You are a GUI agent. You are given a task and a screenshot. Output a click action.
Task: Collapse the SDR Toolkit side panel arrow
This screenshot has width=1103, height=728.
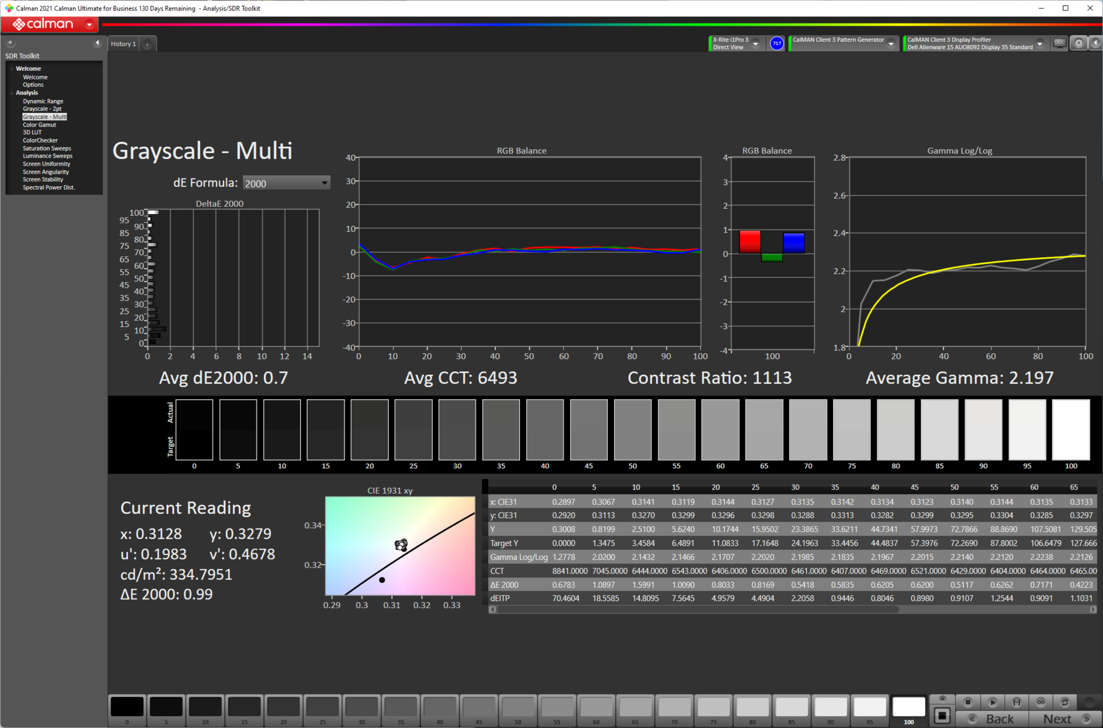point(97,43)
